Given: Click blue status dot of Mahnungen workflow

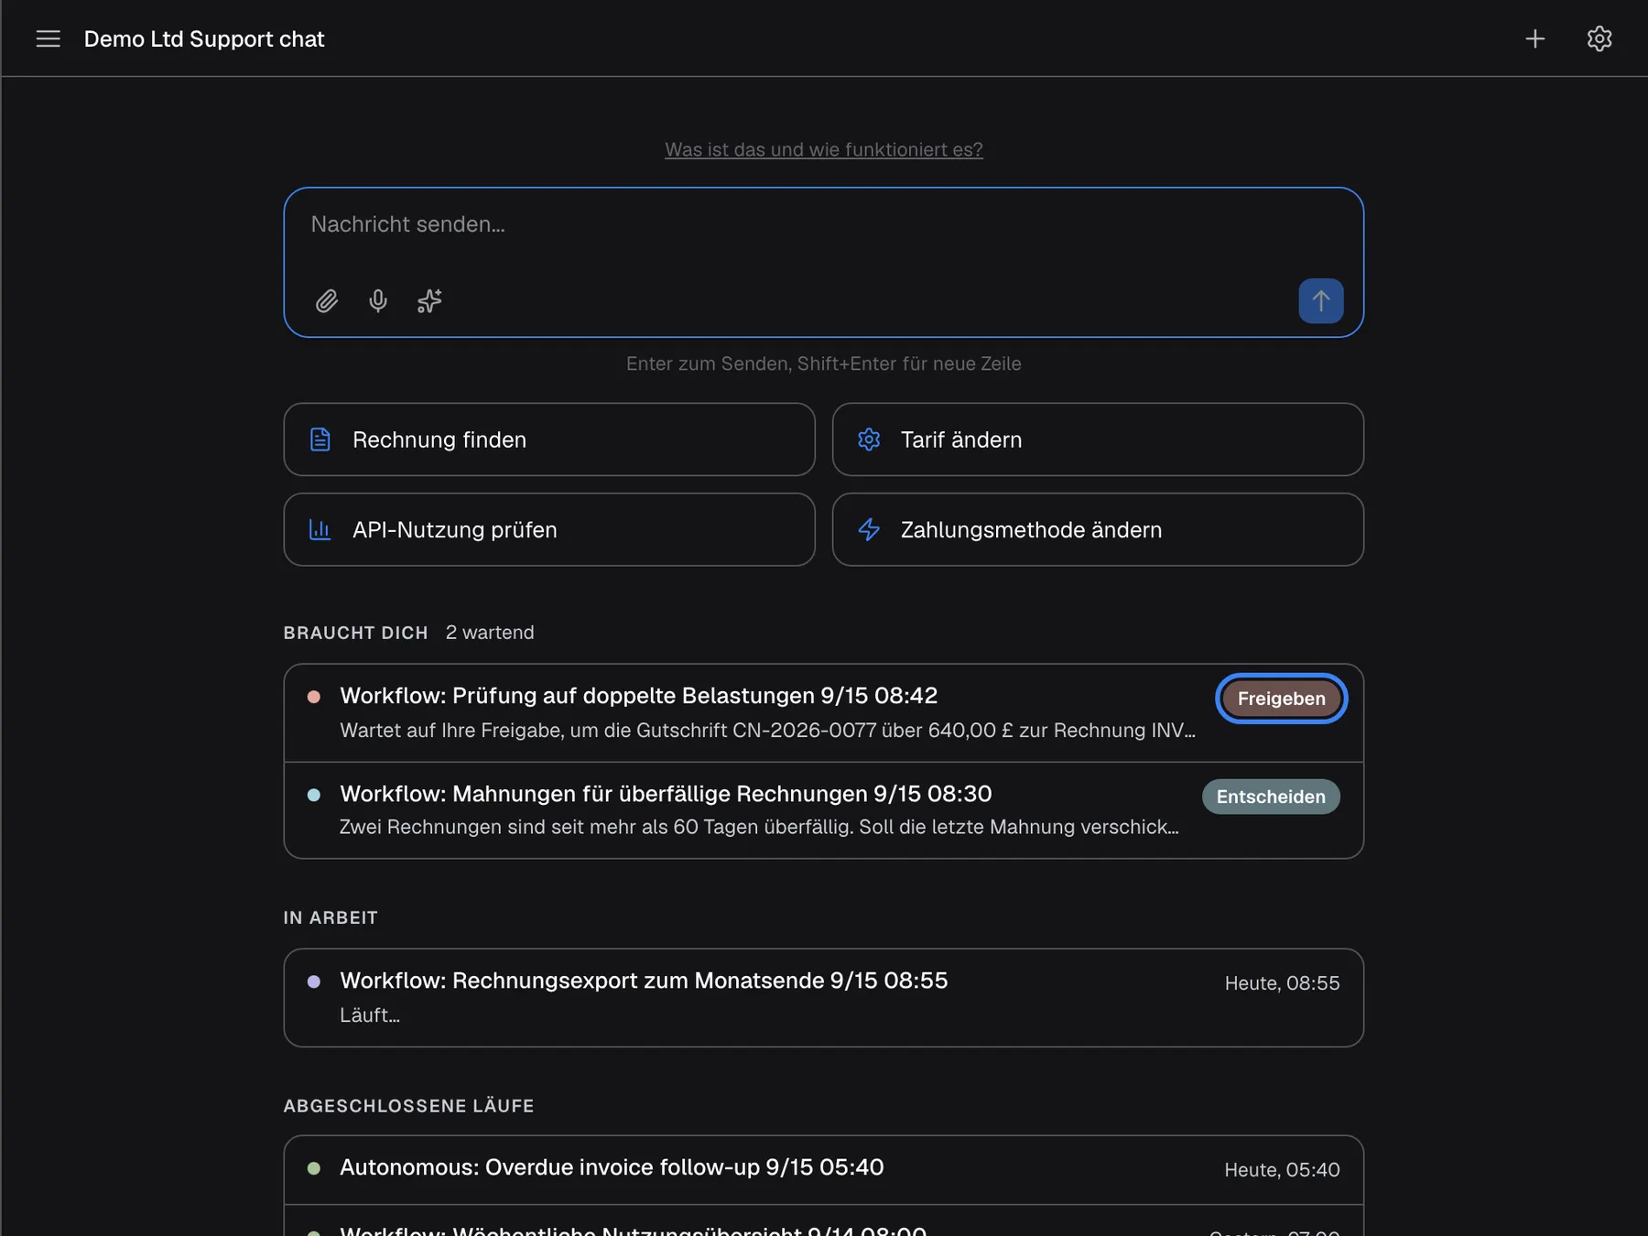Looking at the screenshot, I should (314, 795).
